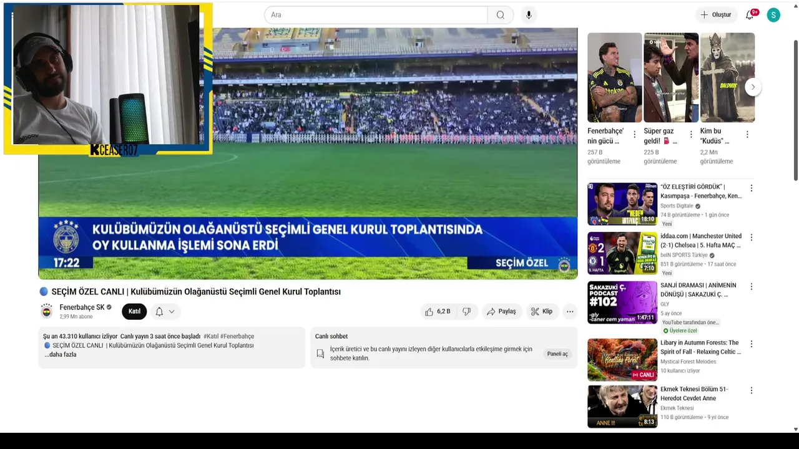Viewport: 799px width, 449px height.
Task: Open the notifications bell in header
Action: 750,14
